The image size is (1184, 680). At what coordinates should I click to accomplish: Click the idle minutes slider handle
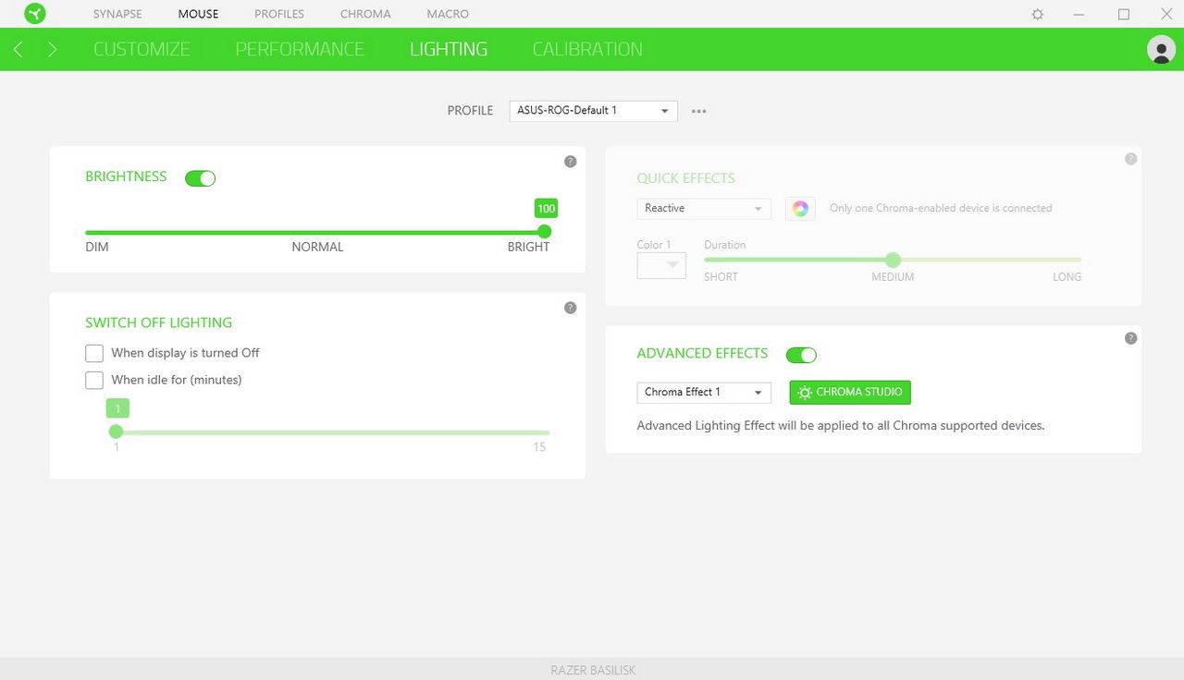click(116, 431)
